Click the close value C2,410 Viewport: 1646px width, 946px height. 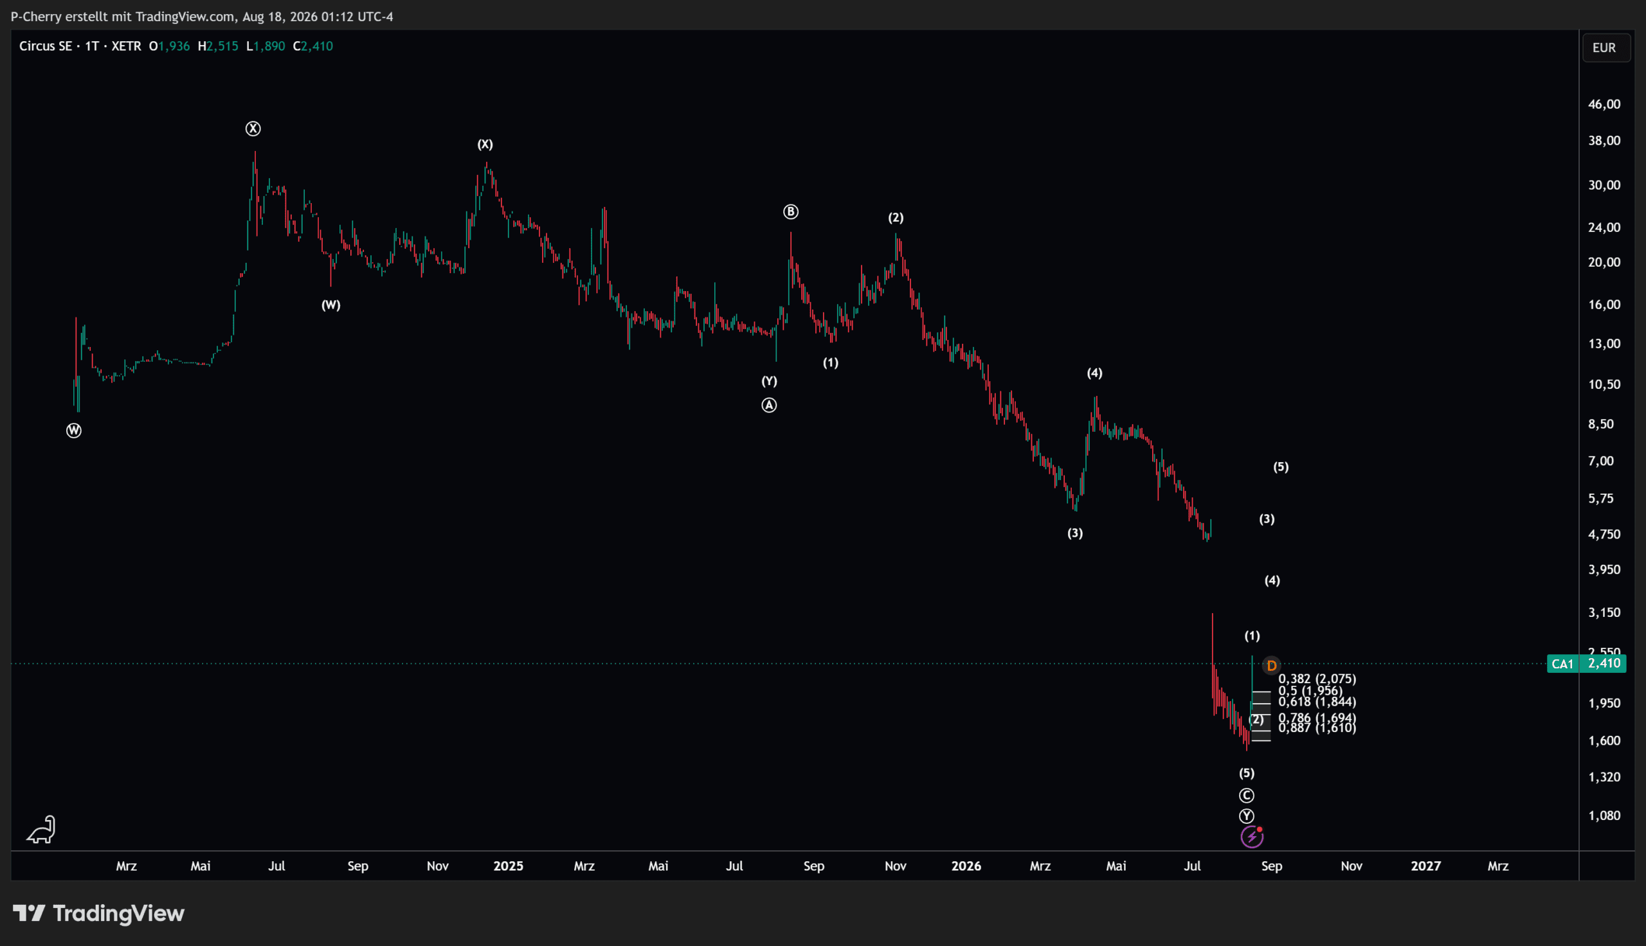tap(312, 46)
